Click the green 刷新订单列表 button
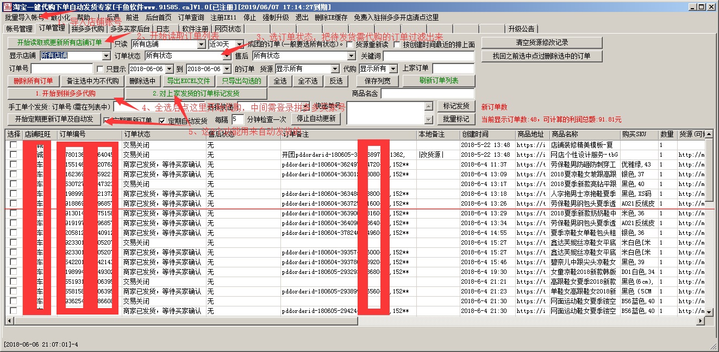Viewport: 719px width, 352px height. [x=439, y=81]
